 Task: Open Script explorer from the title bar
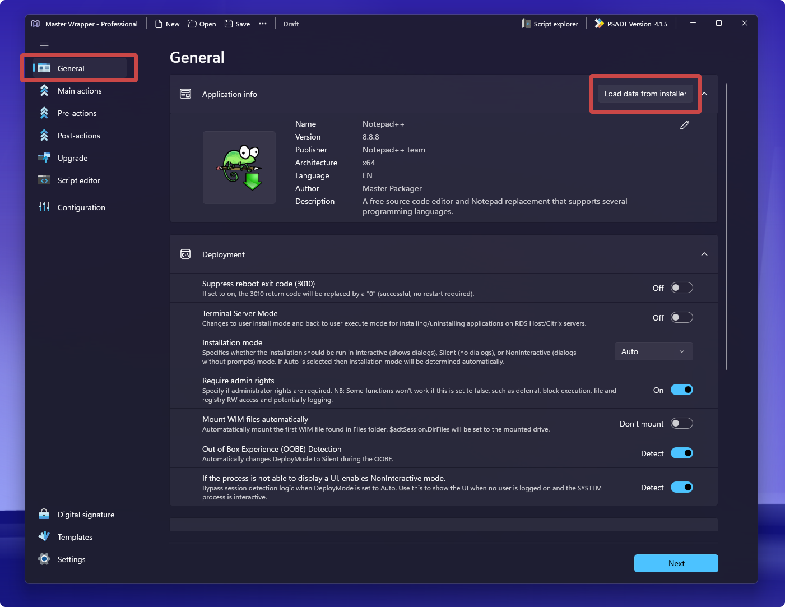point(550,24)
